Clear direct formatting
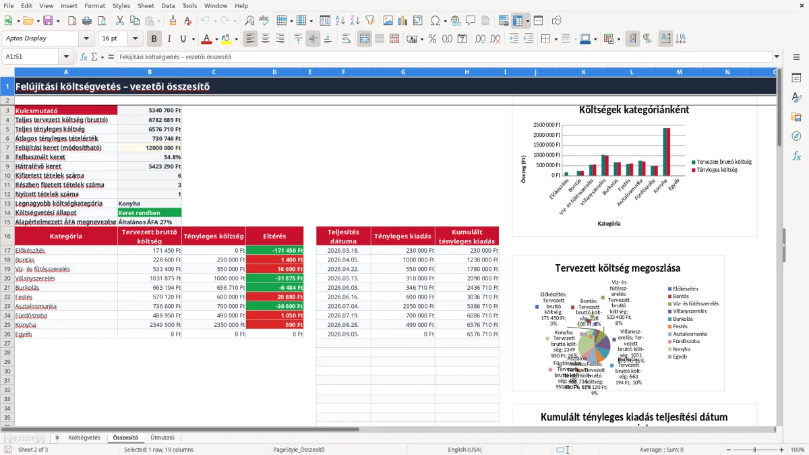The image size is (809, 455). [187, 21]
